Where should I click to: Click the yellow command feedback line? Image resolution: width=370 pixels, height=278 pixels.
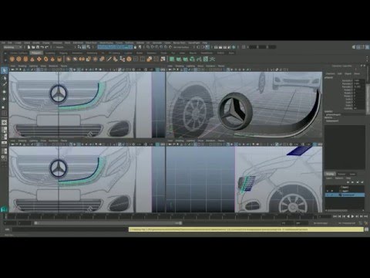246,229
